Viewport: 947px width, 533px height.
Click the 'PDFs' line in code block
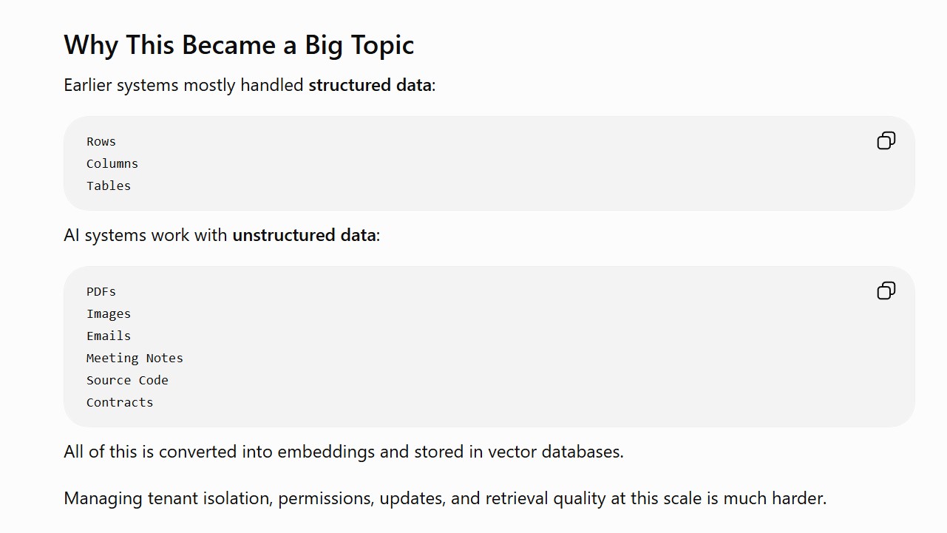tap(101, 291)
